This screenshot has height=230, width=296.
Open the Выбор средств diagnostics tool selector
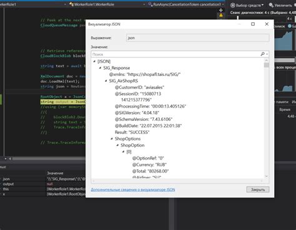point(247,5)
